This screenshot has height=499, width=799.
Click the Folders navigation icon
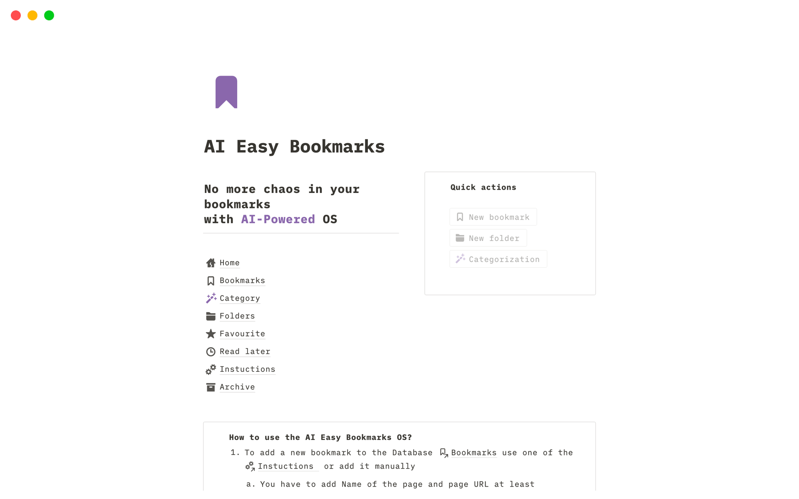211,316
